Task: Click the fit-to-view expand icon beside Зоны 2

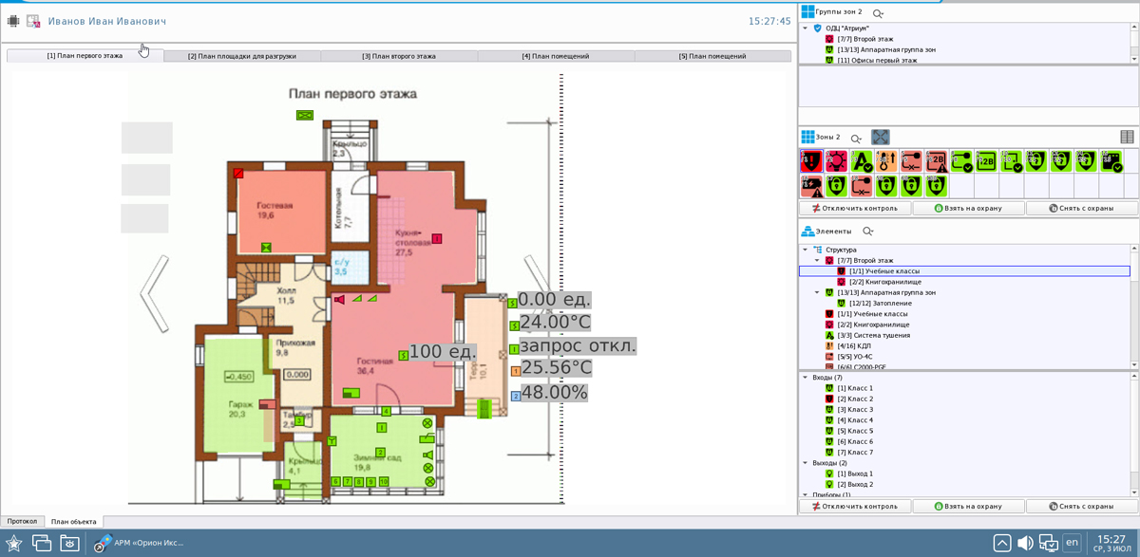Action: [x=881, y=138]
